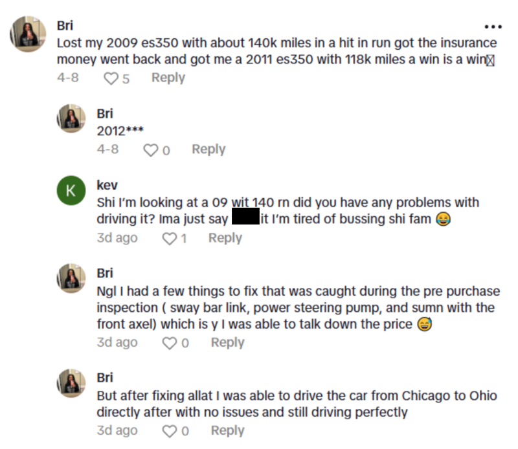Reply to Bri's Chicago to Ohio comment
Image resolution: width=518 pixels, height=449 pixels.
(x=227, y=430)
